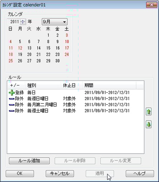This screenshot has width=159, height=182.
Task: Select day 10 in the calendar
Action: coord(67,42)
